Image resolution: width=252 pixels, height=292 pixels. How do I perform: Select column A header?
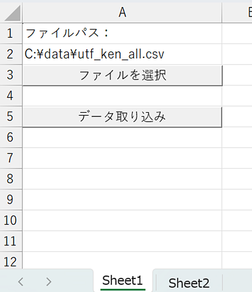tap(122, 12)
